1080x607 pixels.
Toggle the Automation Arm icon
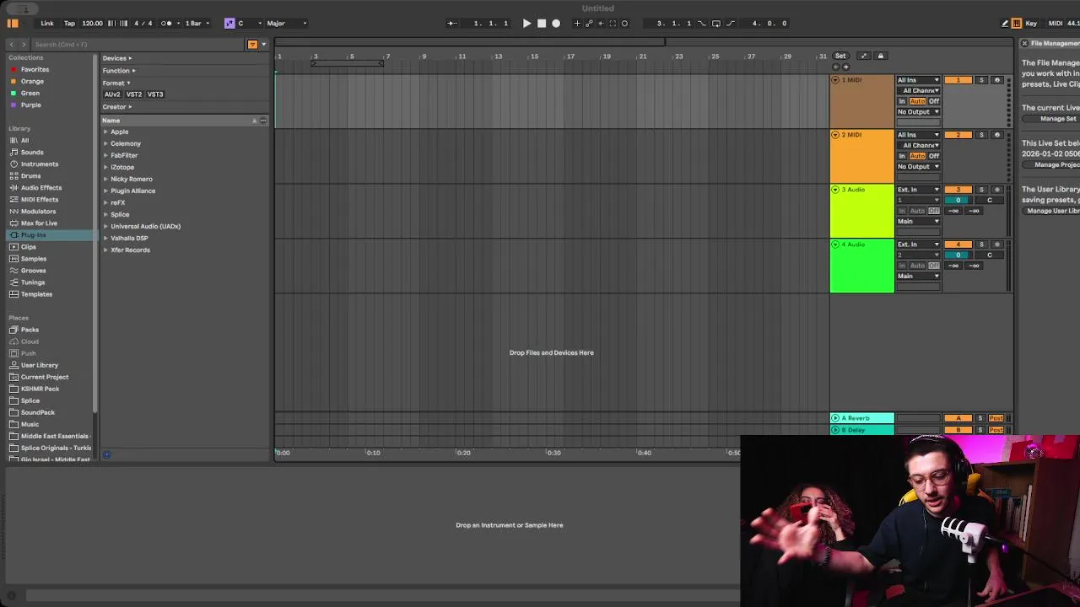pos(589,24)
